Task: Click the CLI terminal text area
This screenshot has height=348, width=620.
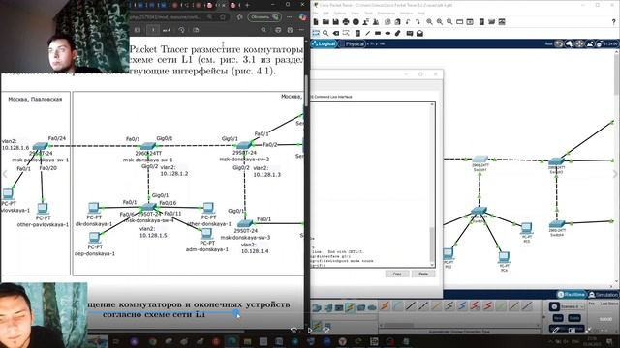Action: click(370, 185)
